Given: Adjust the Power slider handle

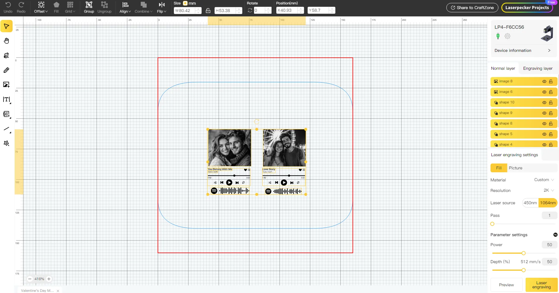Looking at the screenshot, I should pyautogui.click(x=524, y=253).
